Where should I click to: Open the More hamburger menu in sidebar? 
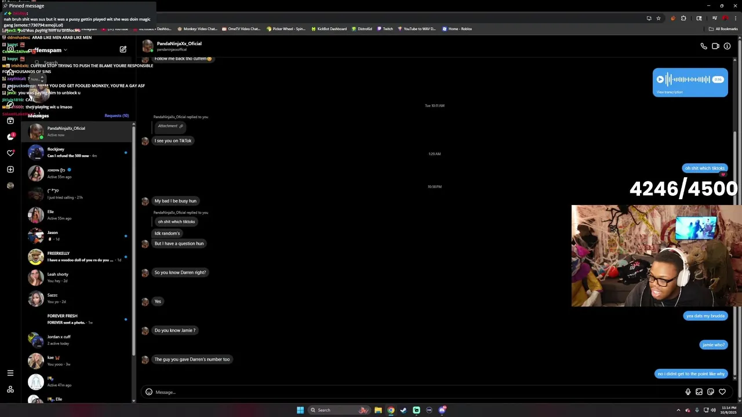[10, 373]
